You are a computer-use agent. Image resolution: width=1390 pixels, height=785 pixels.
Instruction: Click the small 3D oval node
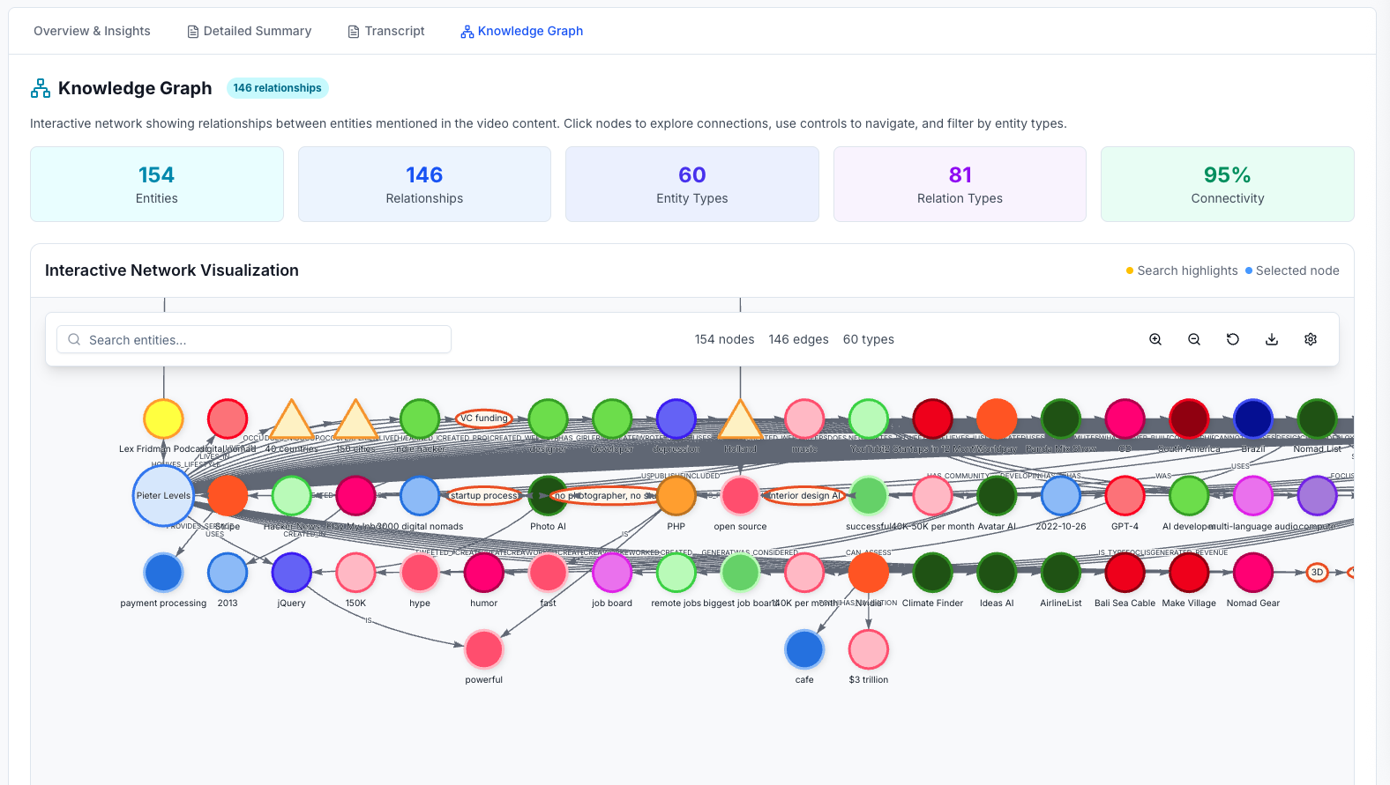click(x=1317, y=573)
